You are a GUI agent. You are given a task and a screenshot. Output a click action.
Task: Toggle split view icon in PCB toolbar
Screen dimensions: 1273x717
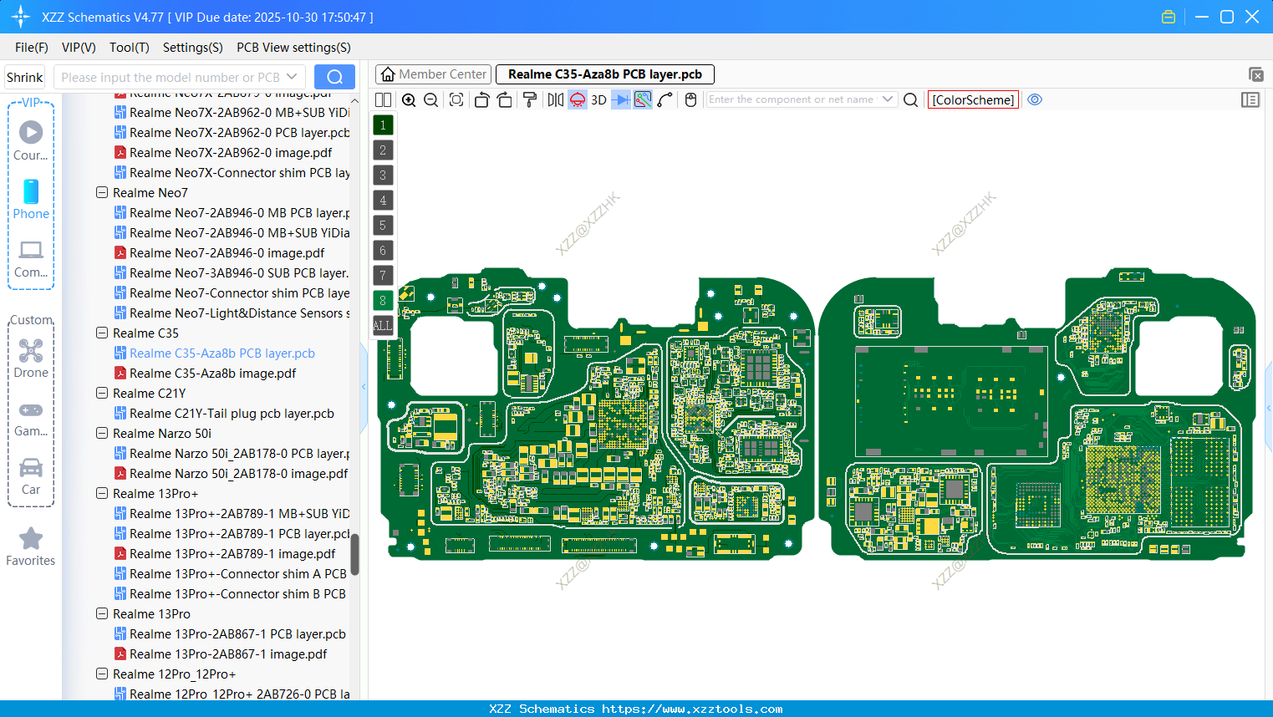pyautogui.click(x=383, y=100)
